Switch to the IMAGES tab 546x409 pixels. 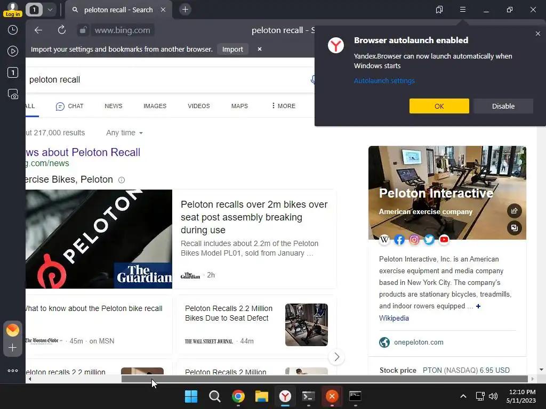click(155, 106)
